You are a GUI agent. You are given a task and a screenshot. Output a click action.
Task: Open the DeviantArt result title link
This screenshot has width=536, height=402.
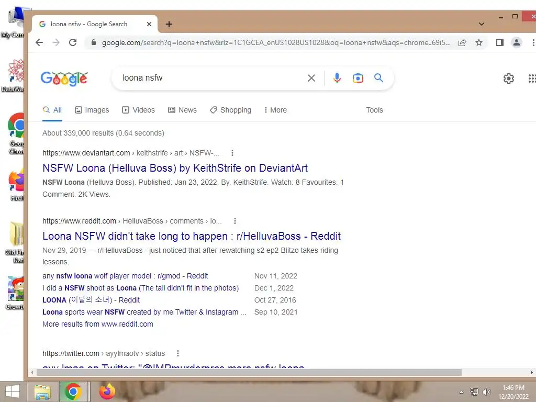point(175,168)
